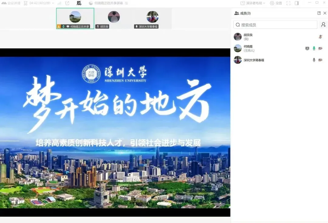Close the members panel
This screenshot has width=328, height=223.
pos(325,13)
